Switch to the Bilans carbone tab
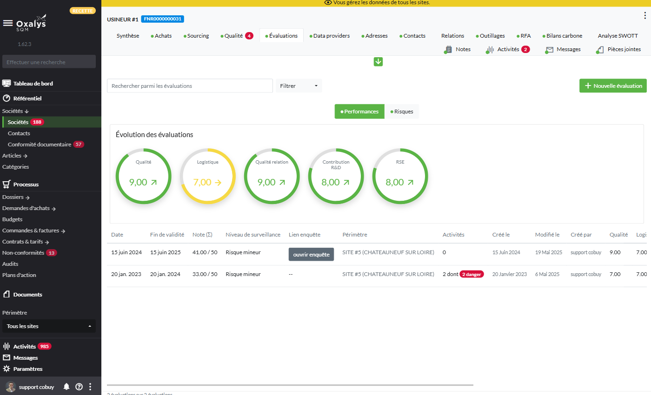651x395 pixels. (564, 36)
